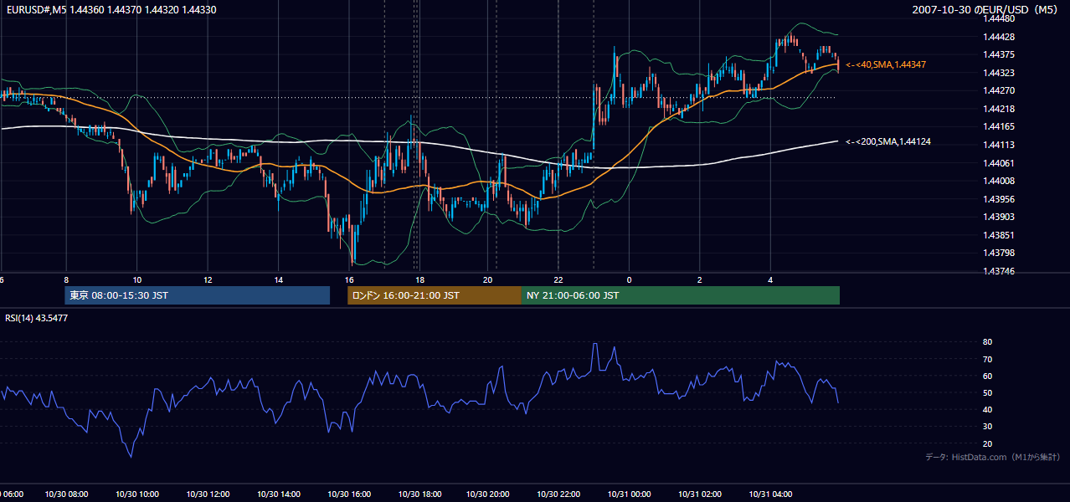This screenshot has width=1070, height=502.
Task: Click the RSI 30 level label
Action: click(987, 427)
